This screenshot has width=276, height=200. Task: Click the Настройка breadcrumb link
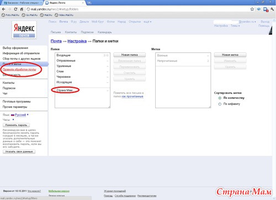click(77, 41)
